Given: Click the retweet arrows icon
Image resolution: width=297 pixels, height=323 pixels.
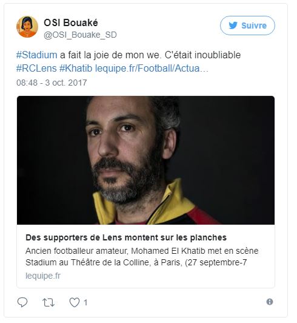Looking at the screenshot, I should point(48,302).
